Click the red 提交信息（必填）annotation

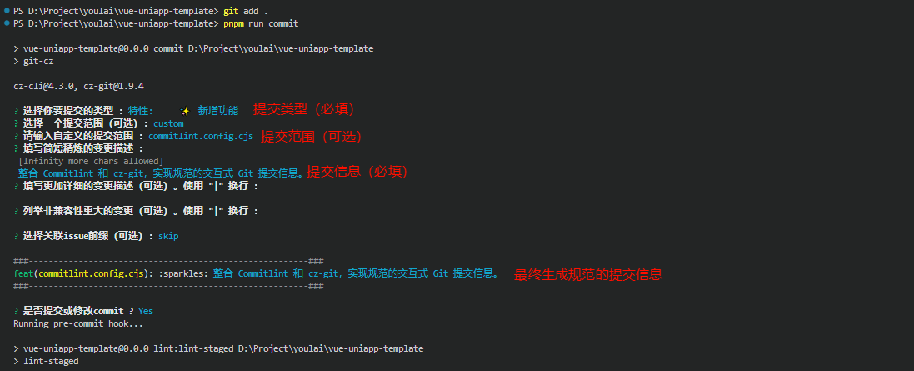(x=357, y=172)
